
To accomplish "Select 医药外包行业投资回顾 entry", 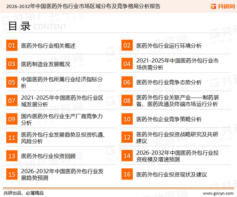I will tap(48, 156).
